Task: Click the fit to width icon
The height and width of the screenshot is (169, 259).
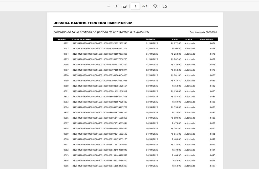Action: coord(124,6)
